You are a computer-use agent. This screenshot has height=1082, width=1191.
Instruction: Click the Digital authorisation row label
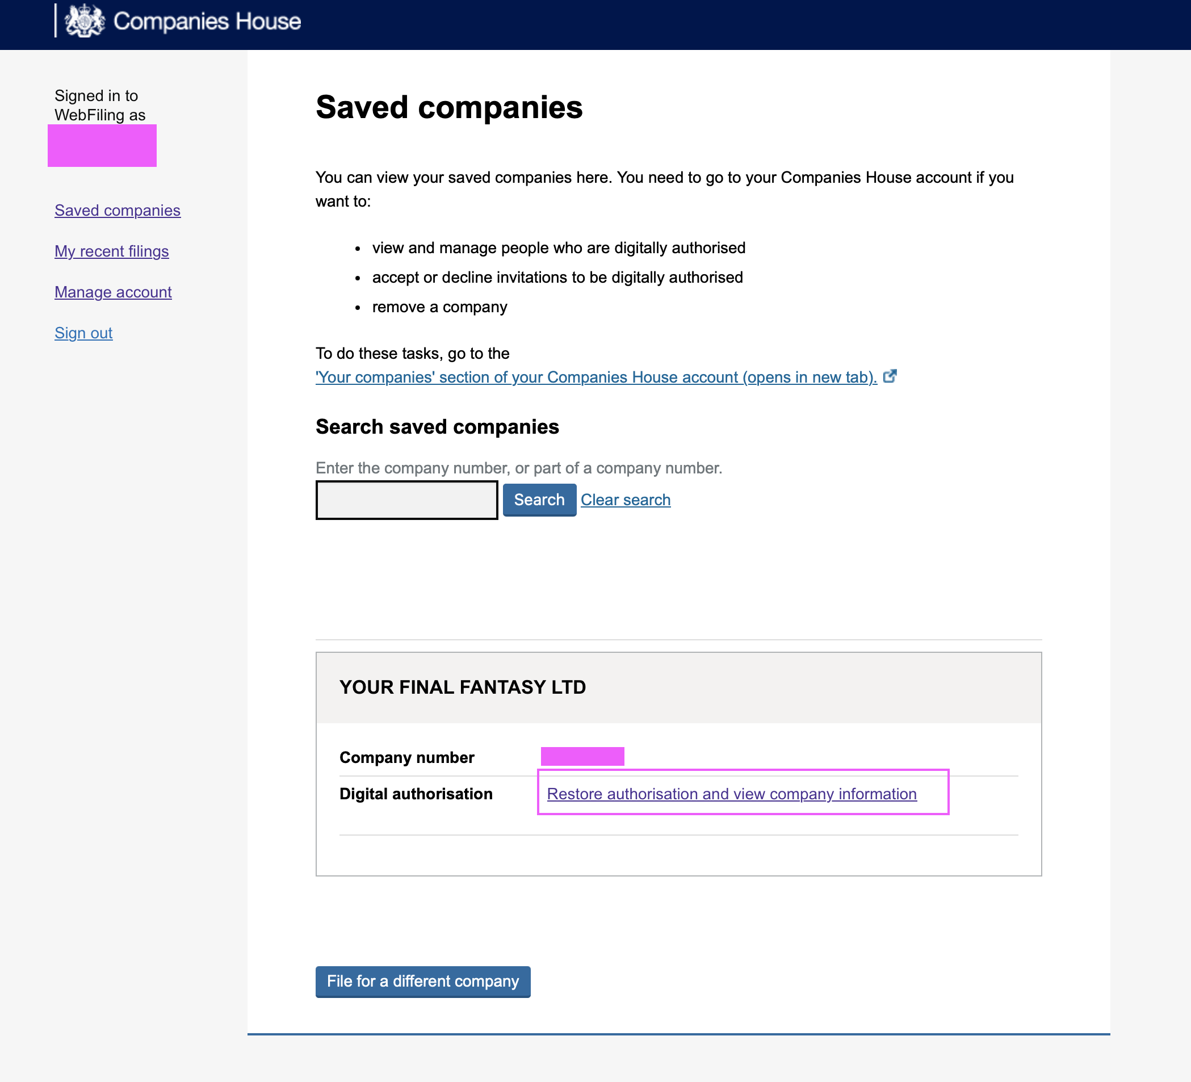point(416,794)
